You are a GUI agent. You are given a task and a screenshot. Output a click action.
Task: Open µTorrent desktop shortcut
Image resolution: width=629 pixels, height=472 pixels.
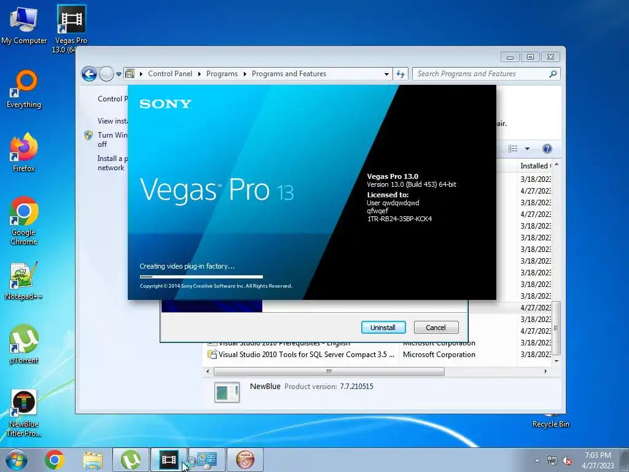[x=24, y=344]
